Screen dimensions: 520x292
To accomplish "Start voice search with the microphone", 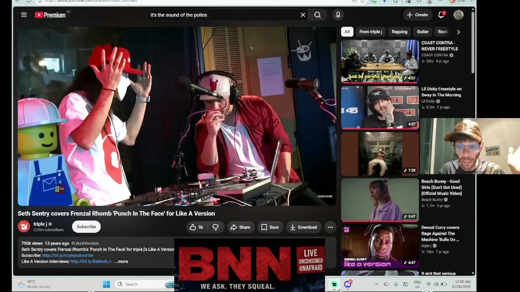I will (x=338, y=15).
